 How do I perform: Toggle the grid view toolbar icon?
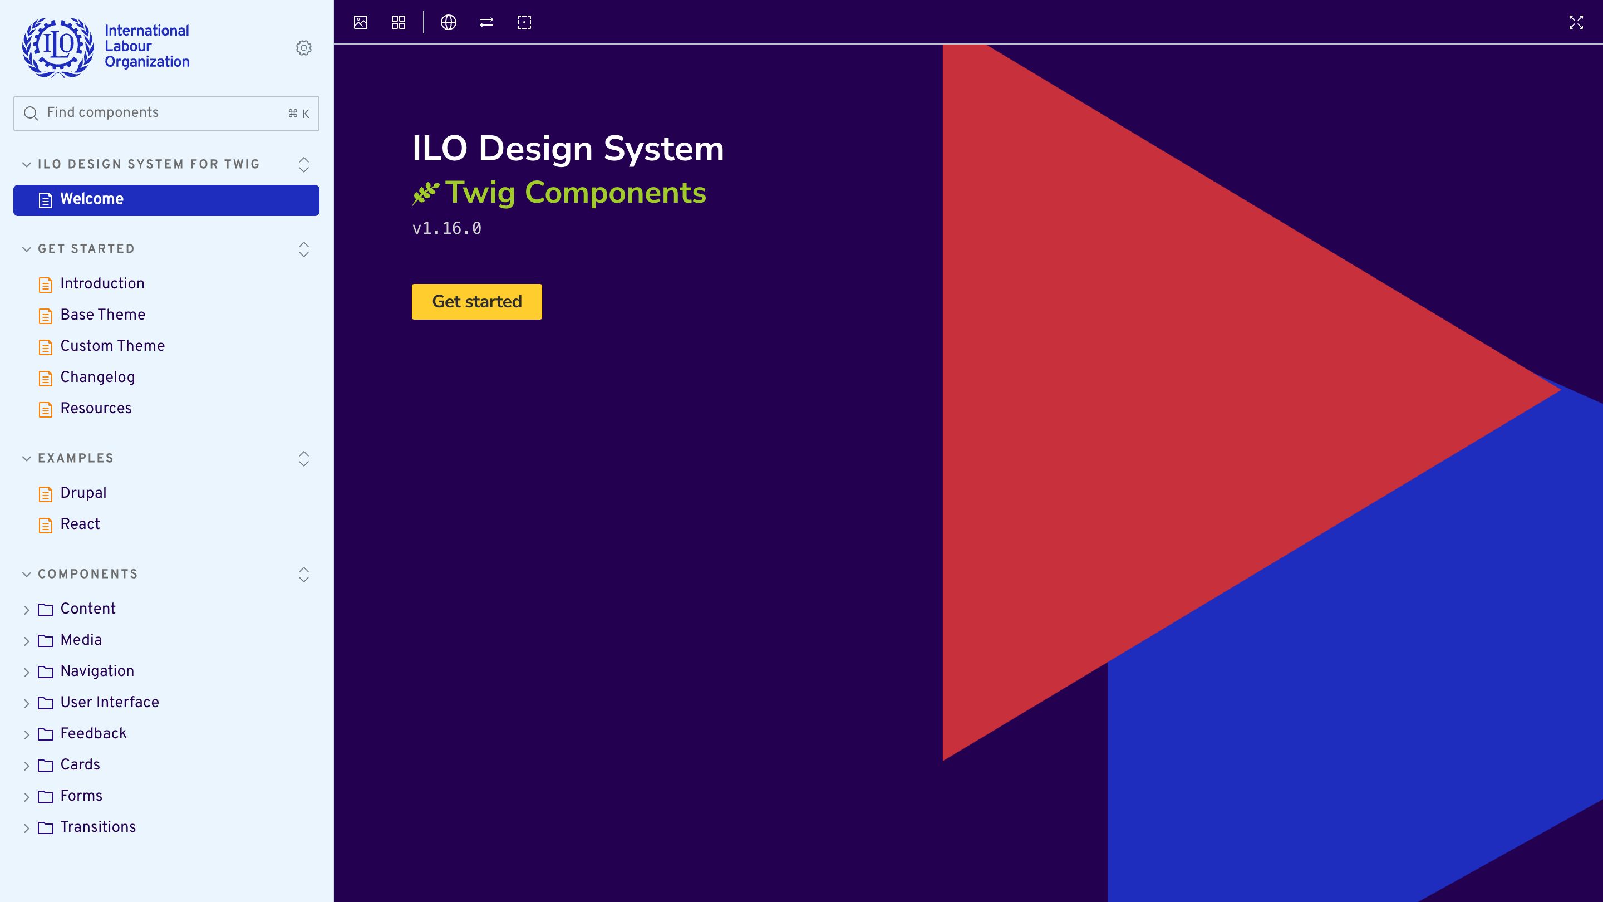pyautogui.click(x=399, y=22)
